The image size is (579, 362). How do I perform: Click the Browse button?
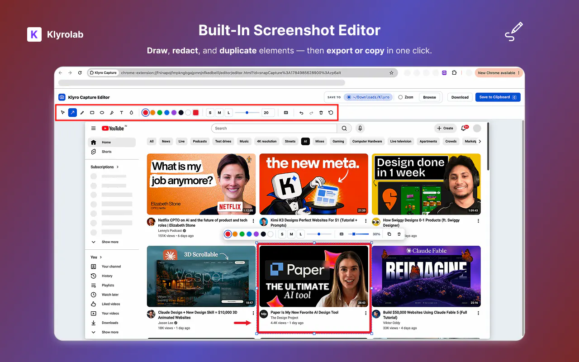coord(430,97)
